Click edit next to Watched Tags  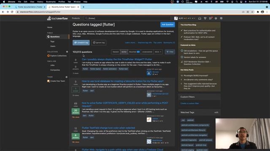216,112
